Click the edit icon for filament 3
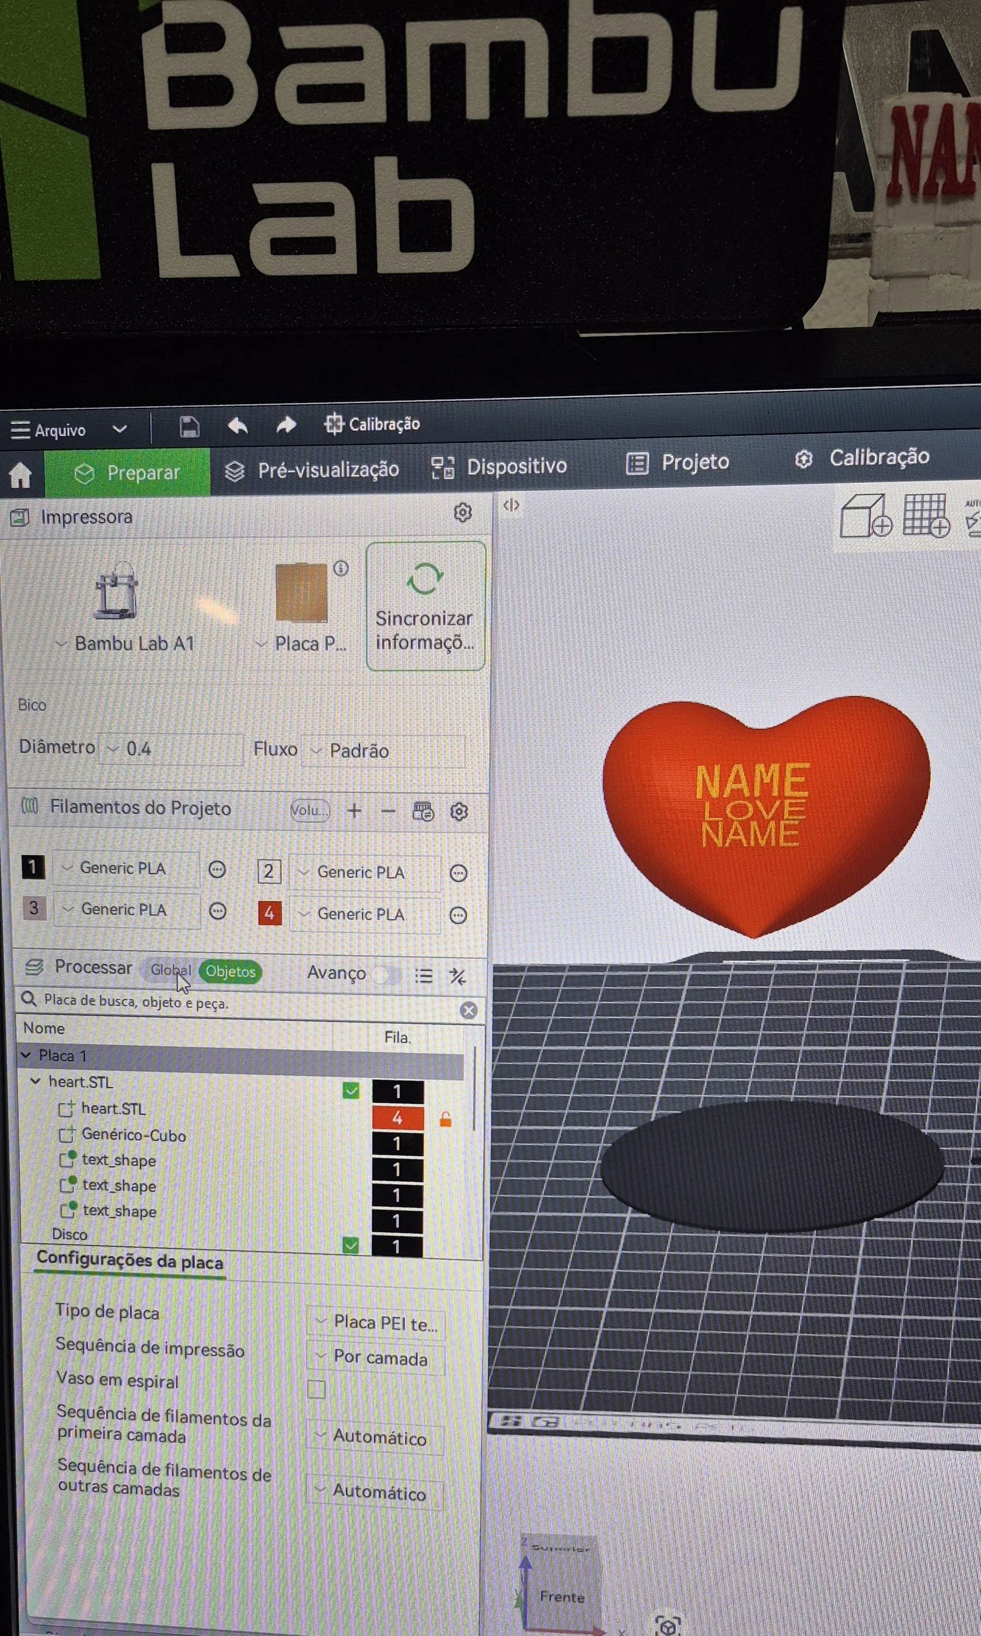 point(218,911)
